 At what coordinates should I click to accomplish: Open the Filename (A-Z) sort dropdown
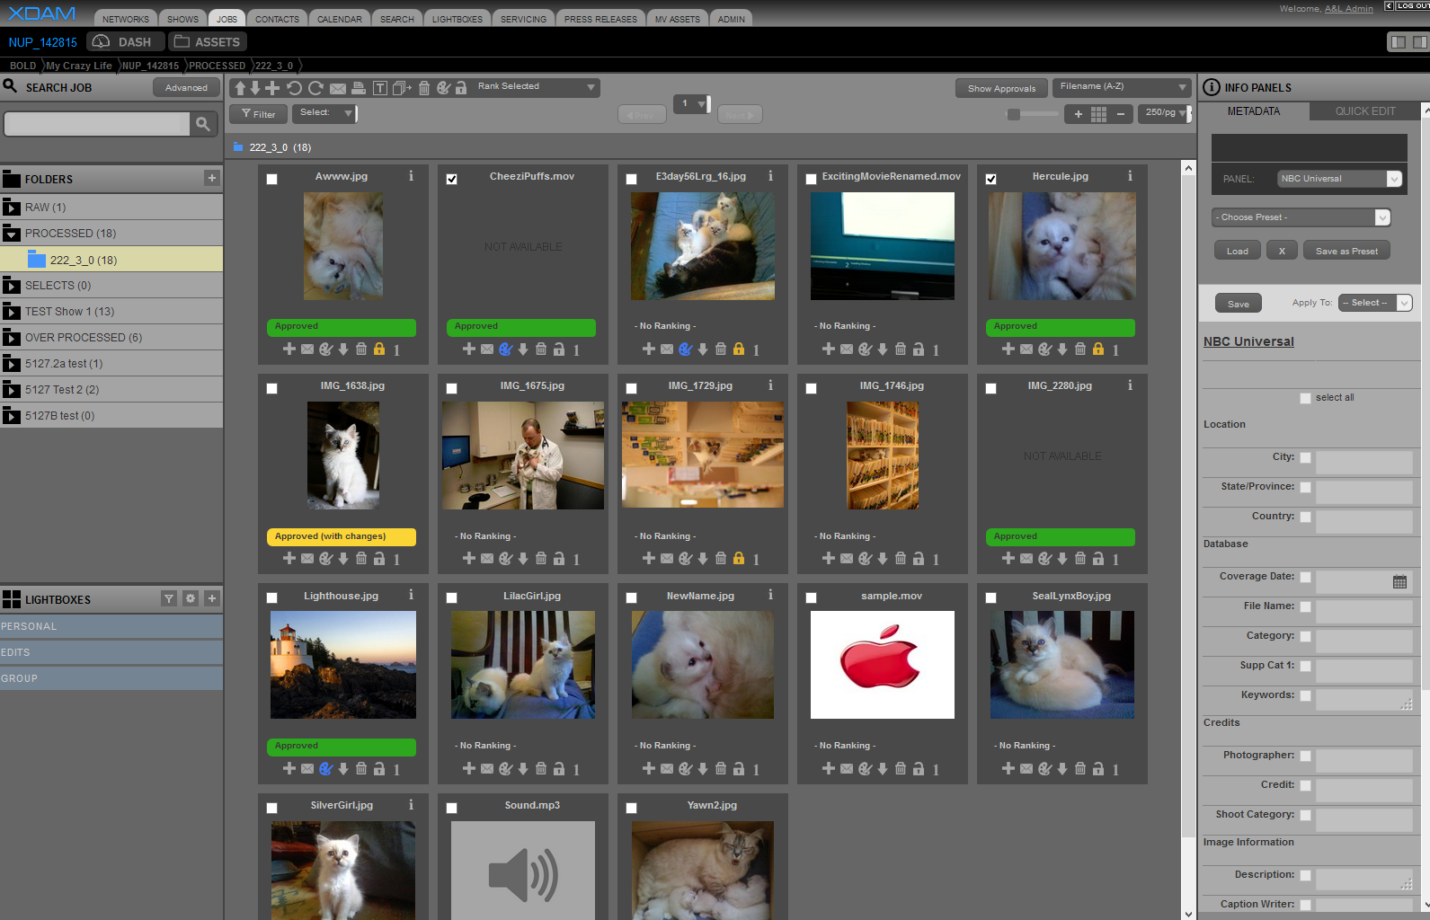point(1122,87)
